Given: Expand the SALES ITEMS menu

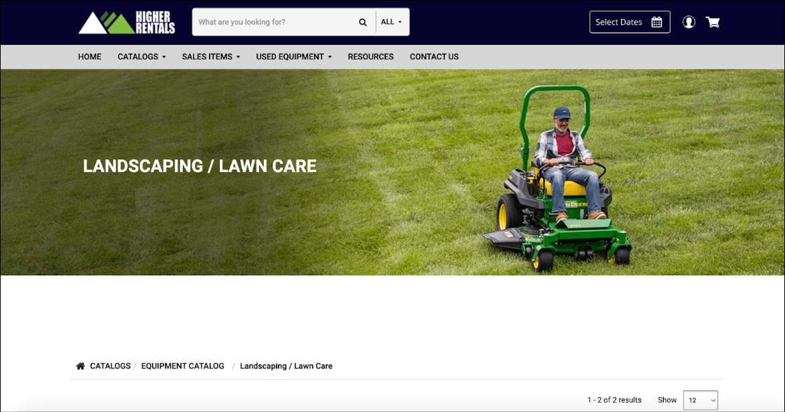Looking at the screenshot, I should [x=211, y=56].
